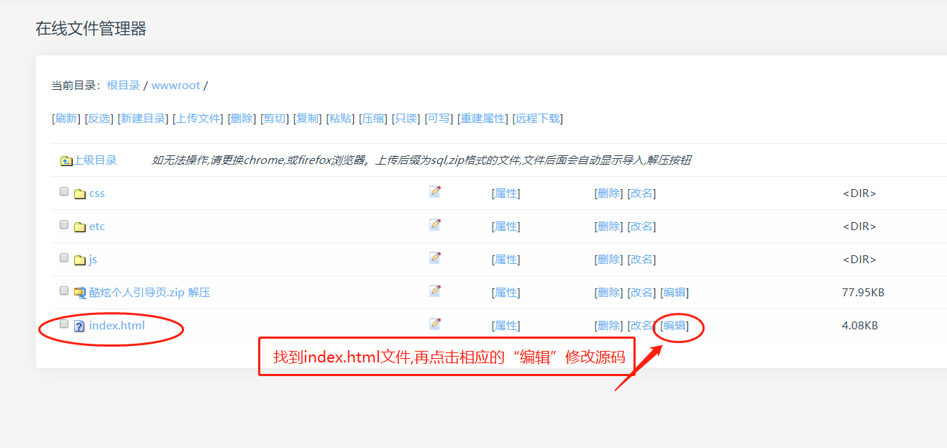Image resolution: width=947 pixels, height=448 pixels.
Task: Click the pencil edit icon on the etc row
Action: point(434,224)
